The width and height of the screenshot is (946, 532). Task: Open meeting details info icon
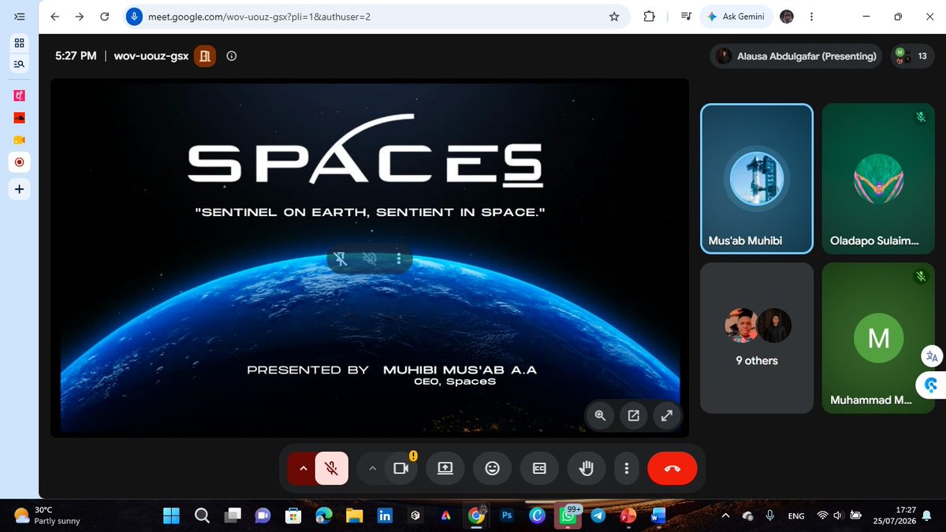tap(231, 56)
